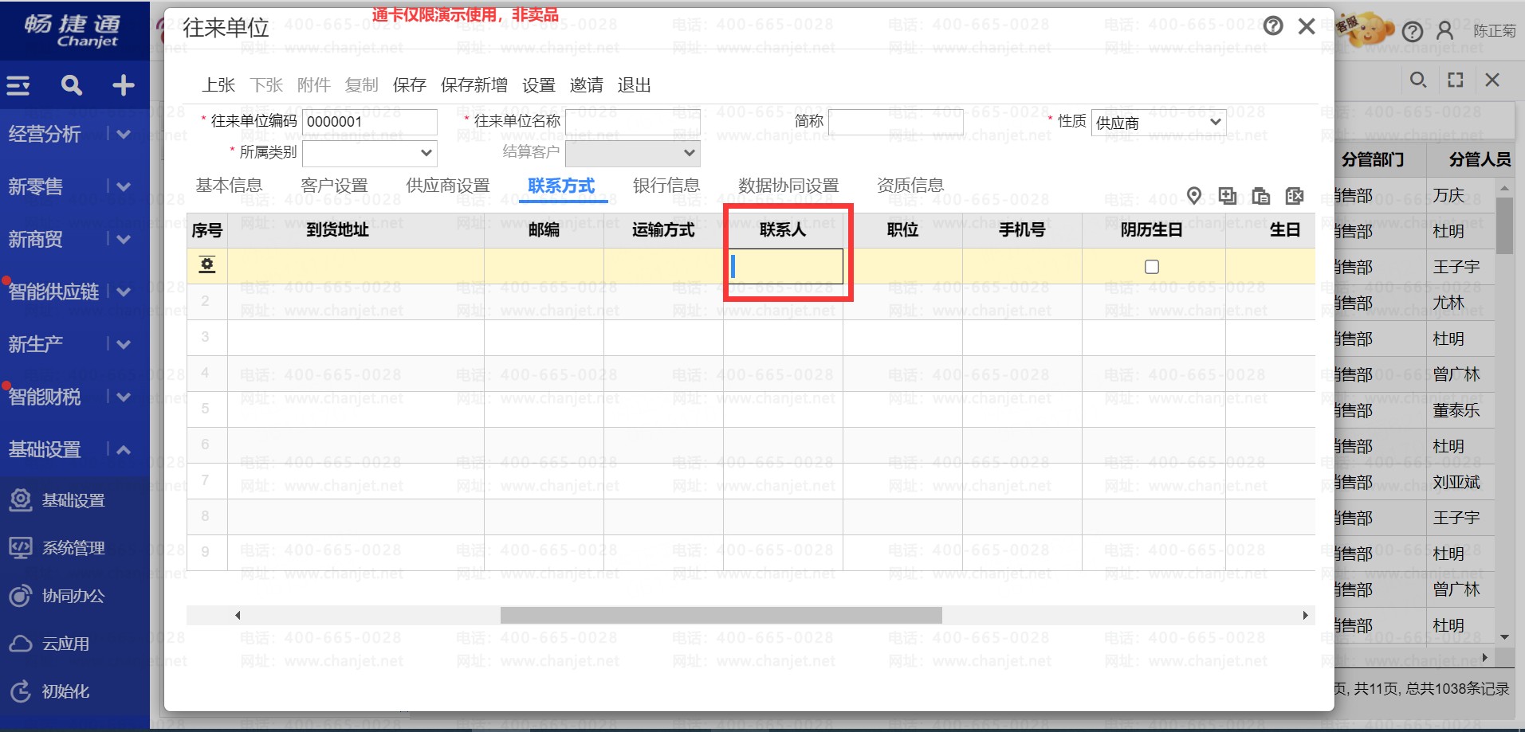Click the plus icon in the sidebar
The height and width of the screenshot is (732, 1525).
coord(123,85)
